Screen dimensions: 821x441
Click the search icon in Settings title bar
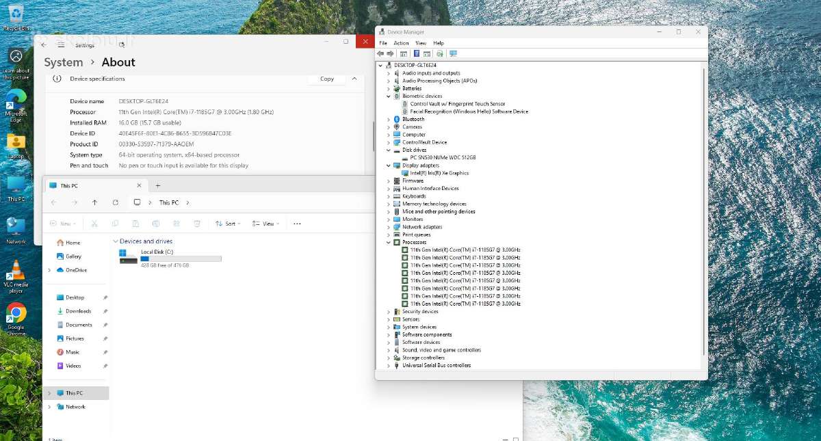[x=122, y=44]
